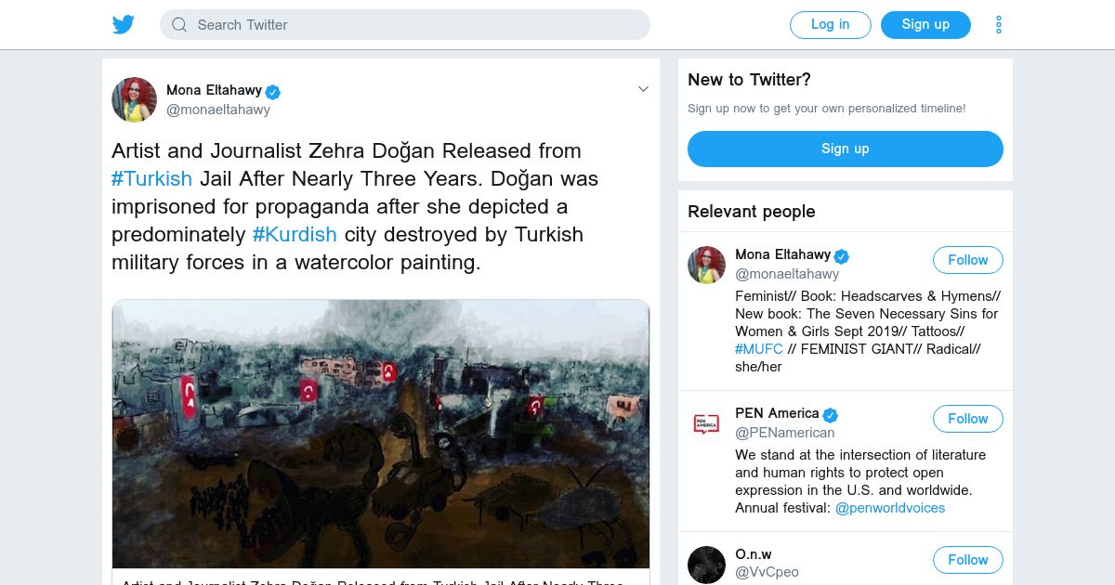This screenshot has width=1115, height=585.
Task: Open the @penworldvoices mention link
Action: (890, 508)
